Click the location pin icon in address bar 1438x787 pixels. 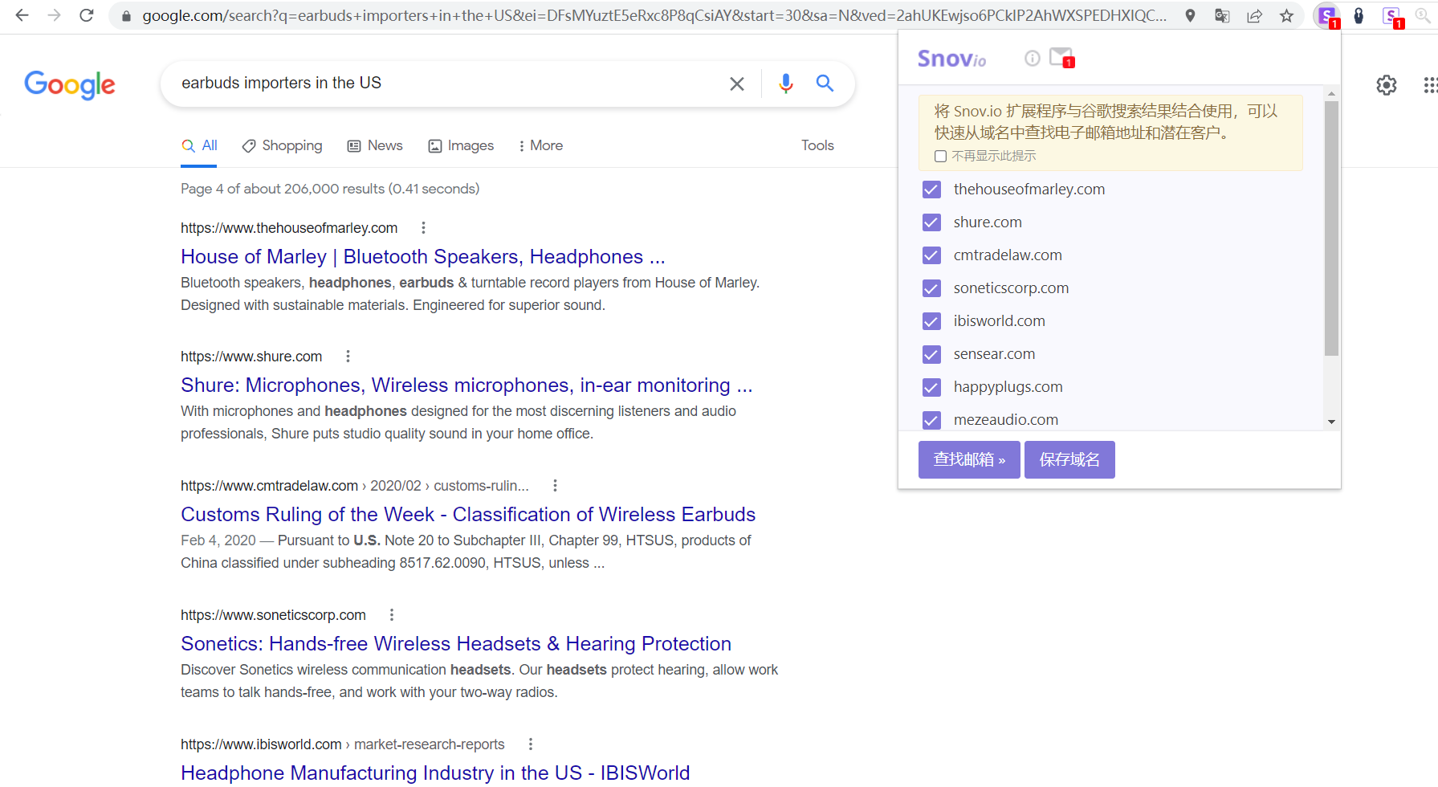[x=1190, y=15]
